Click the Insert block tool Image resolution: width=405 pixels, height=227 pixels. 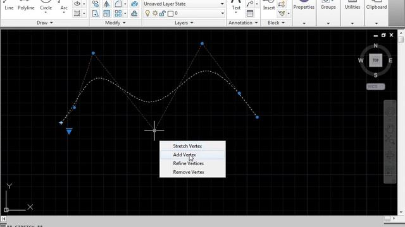(x=269, y=6)
